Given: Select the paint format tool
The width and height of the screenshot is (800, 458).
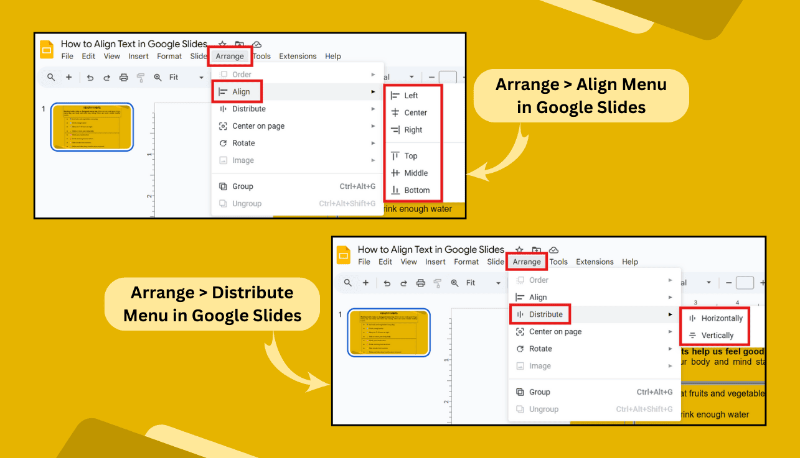Looking at the screenshot, I should [140, 77].
